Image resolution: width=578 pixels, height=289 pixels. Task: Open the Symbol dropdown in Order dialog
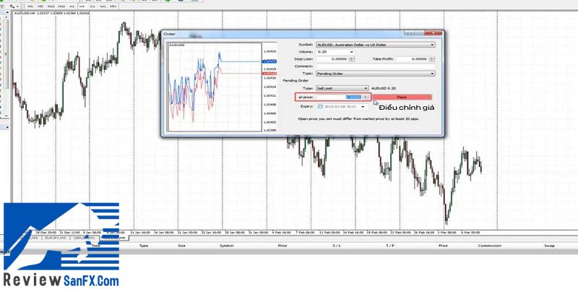pyautogui.click(x=432, y=44)
